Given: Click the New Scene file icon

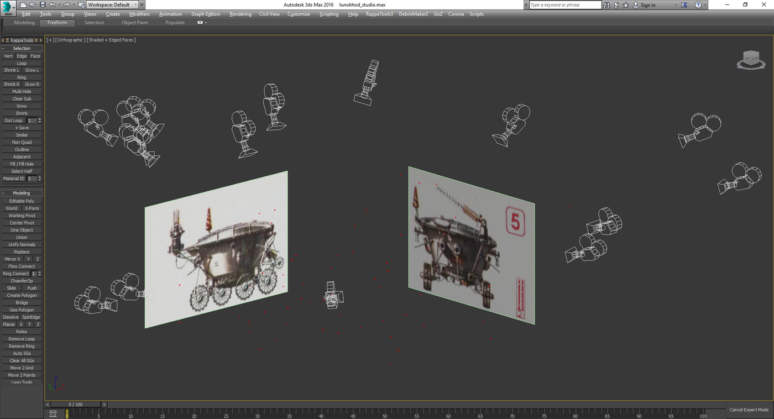Looking at the screenshot, I should click(x=23, y=5).
